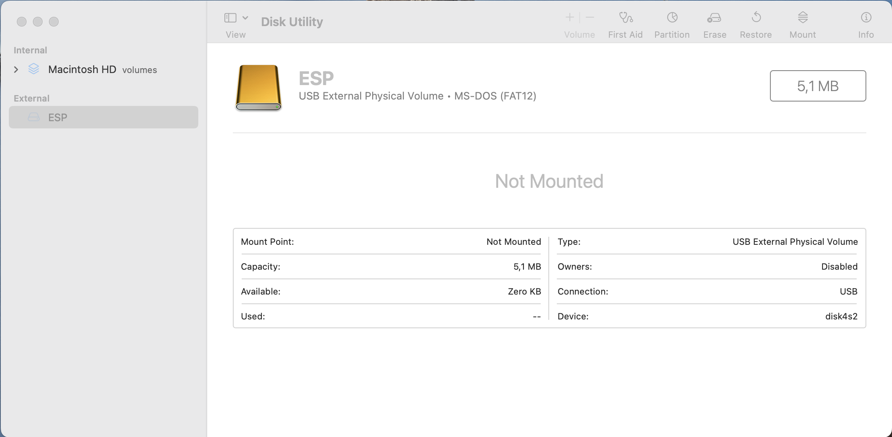Click the First Aid stethoscope icon
The width and height of the screenshot is (892, 437).
625,18
